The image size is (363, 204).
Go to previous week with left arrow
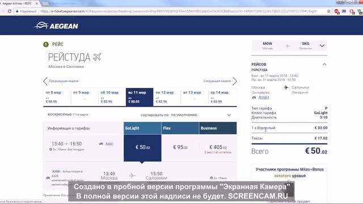pyautogui.click(x=45, y=81)
